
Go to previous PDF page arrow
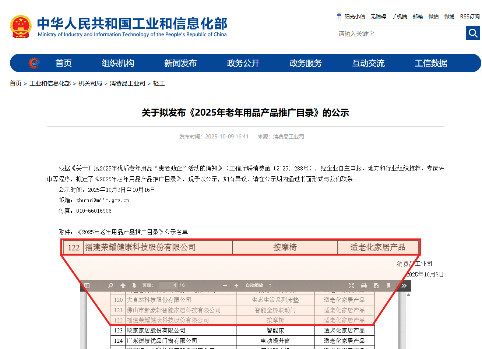pyautogui.click(x=123, y=285)
